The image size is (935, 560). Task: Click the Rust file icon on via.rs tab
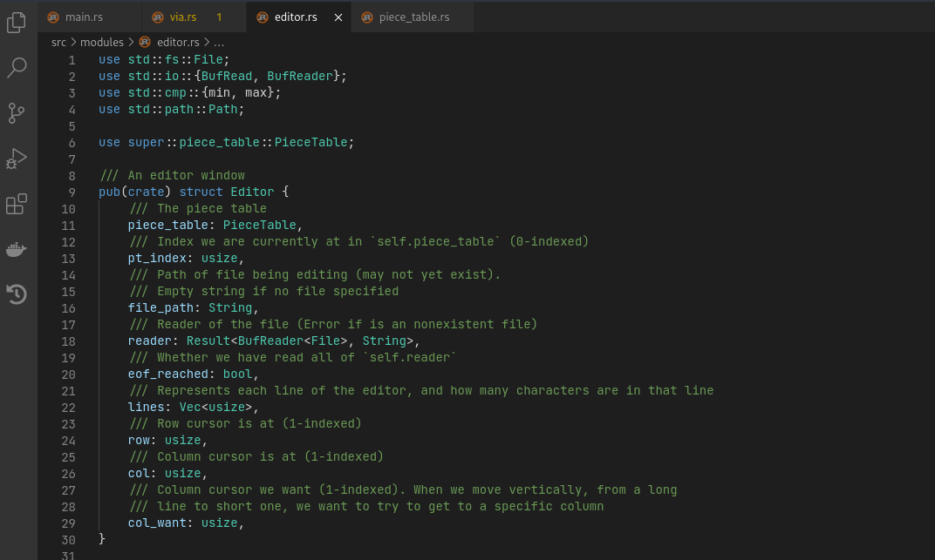click(158, 17)
